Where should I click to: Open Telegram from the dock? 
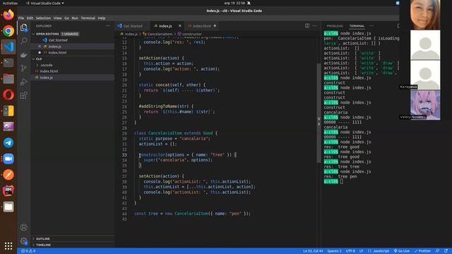8,143
